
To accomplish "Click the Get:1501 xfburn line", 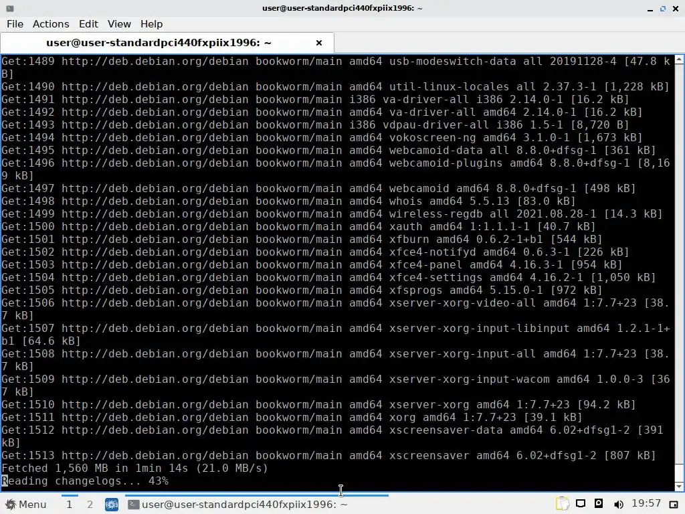I will point(302,239).
